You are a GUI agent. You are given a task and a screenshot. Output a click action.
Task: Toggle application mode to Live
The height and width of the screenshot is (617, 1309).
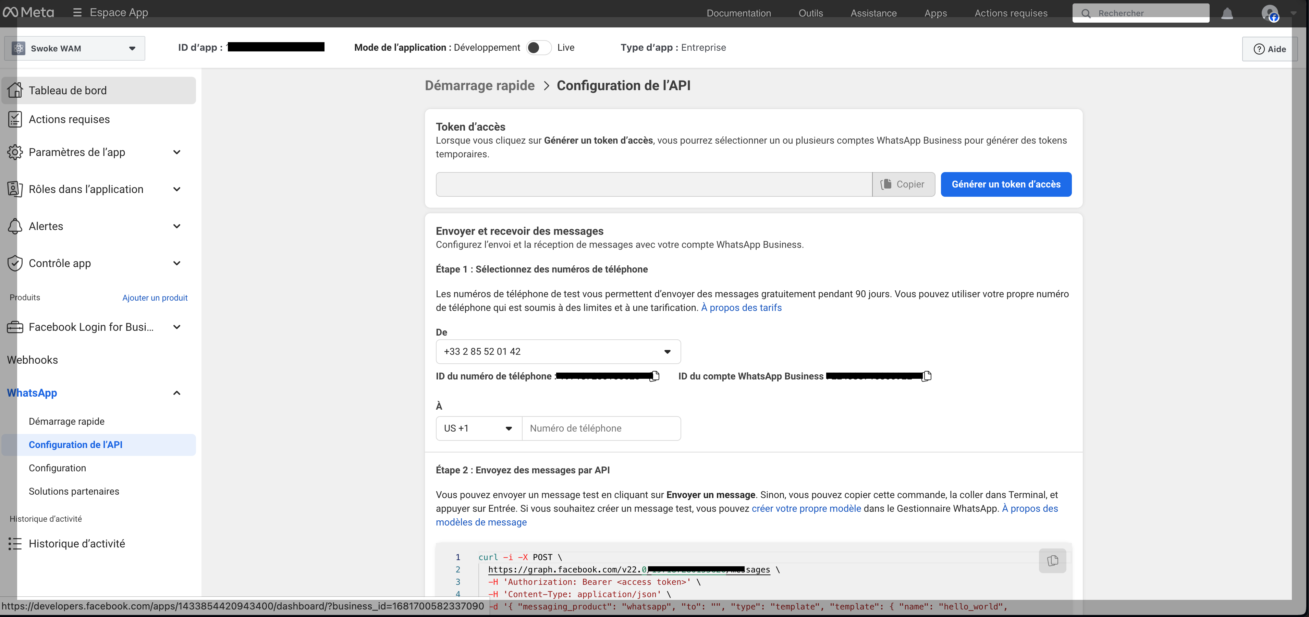pyautogui.click(x=539, y=47)
